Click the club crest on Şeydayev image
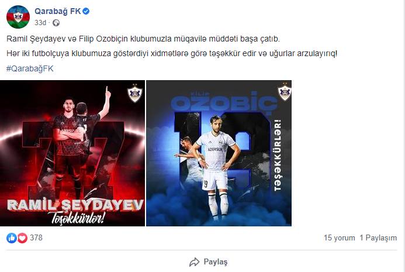The height and width of the screenshot is (272, 405). pos(135,94)
